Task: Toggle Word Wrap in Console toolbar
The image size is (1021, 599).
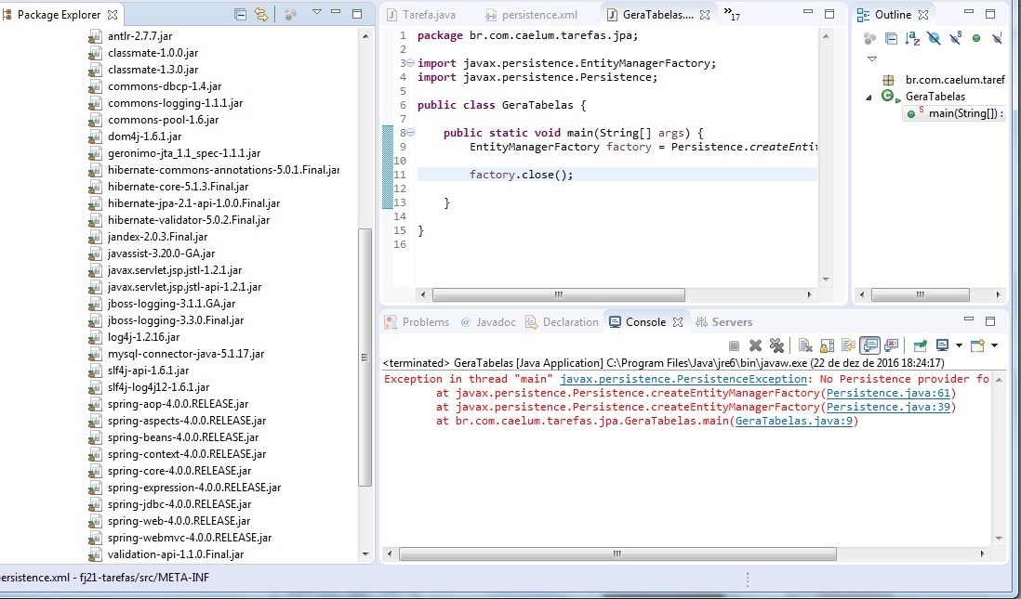Action: tap(848, 345)
